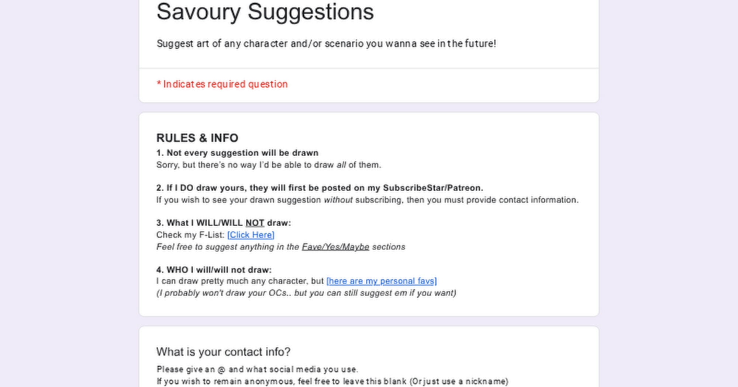738x387 pixels.
Task: Click the "Savoury Suggestions" form title
Action: point(265,12)
